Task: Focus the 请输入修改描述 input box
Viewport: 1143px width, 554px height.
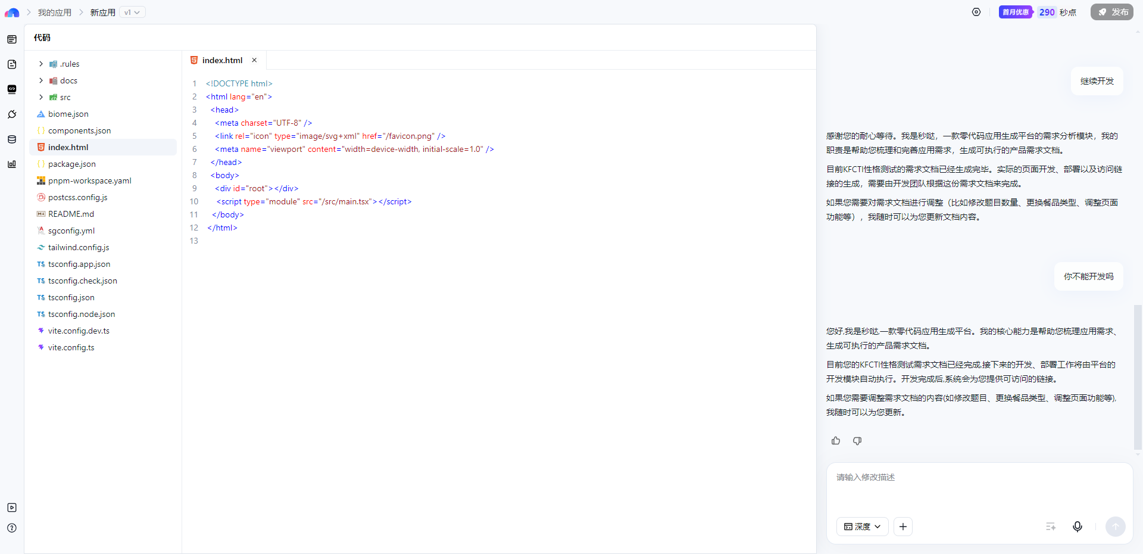Action: [x=979, y=485]
